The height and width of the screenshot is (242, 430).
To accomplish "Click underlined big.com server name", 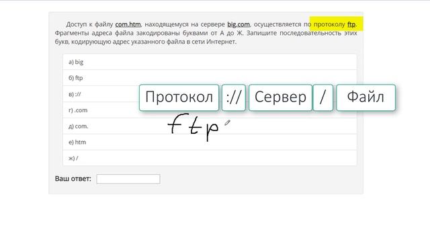I will 239,24.
